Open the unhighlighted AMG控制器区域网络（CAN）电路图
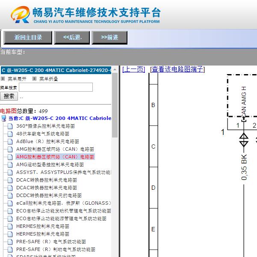This screenshot has width=257, height=257. click(x=55, y=149)
